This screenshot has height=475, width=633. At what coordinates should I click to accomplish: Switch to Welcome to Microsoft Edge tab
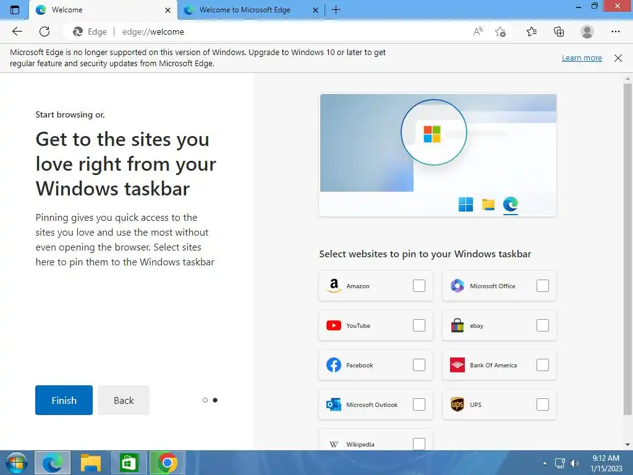tap(250, 10)
